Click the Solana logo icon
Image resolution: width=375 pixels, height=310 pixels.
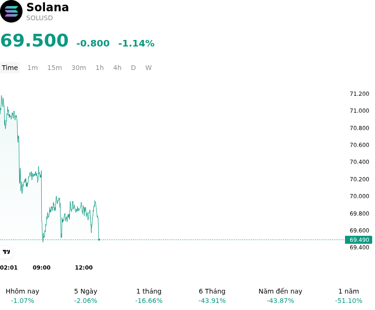[x=11, y=11]
